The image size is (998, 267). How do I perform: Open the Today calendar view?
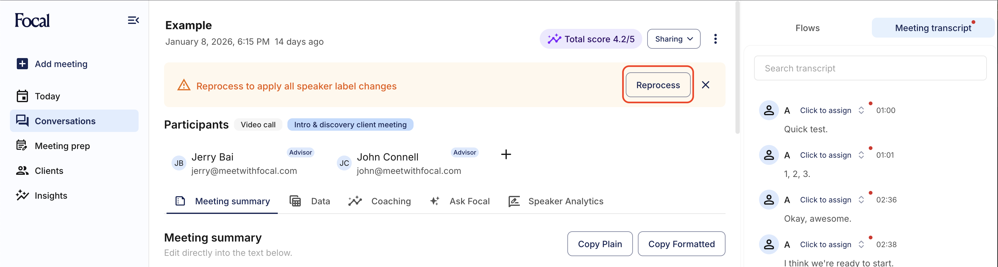[x=47, y=96]
